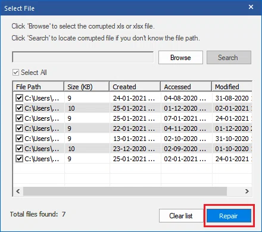Select created date cell 23-12-2020

(x=134, y=149)
